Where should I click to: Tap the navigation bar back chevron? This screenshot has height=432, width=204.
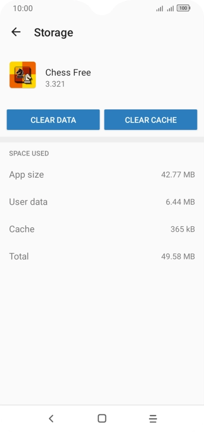51,418
